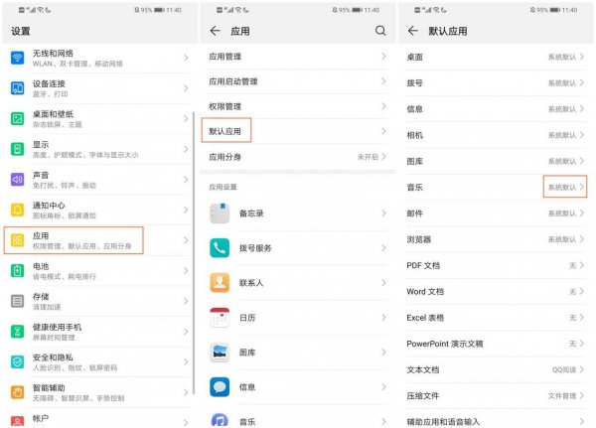596x428 pixels.
Task: Expand the 声音 row chevron
Action: (x=186, y=180)
